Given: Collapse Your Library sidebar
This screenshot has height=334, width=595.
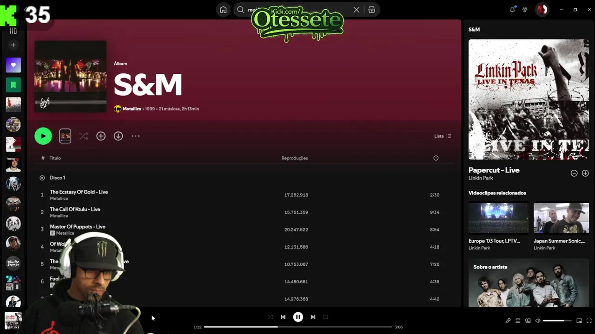Looking at the screenshot, I should click(x=13, y=31).
